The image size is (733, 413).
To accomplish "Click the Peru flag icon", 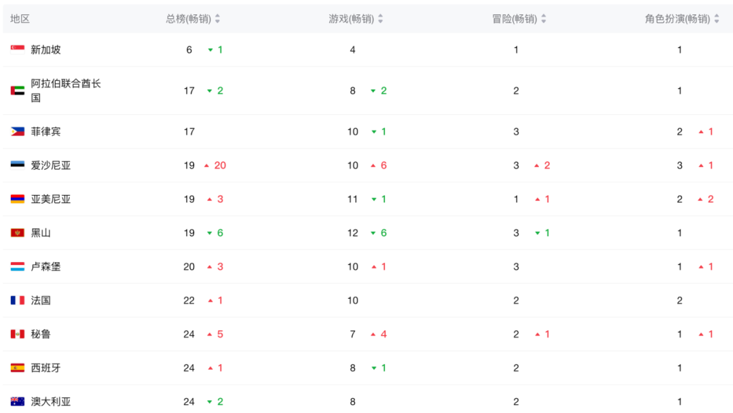I will [x=18, y=334].
